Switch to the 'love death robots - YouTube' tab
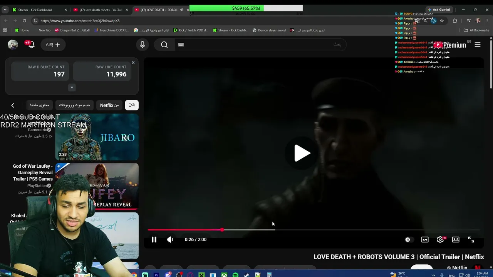Viewport: 493px width, 277px height. (x=101, y=10)
